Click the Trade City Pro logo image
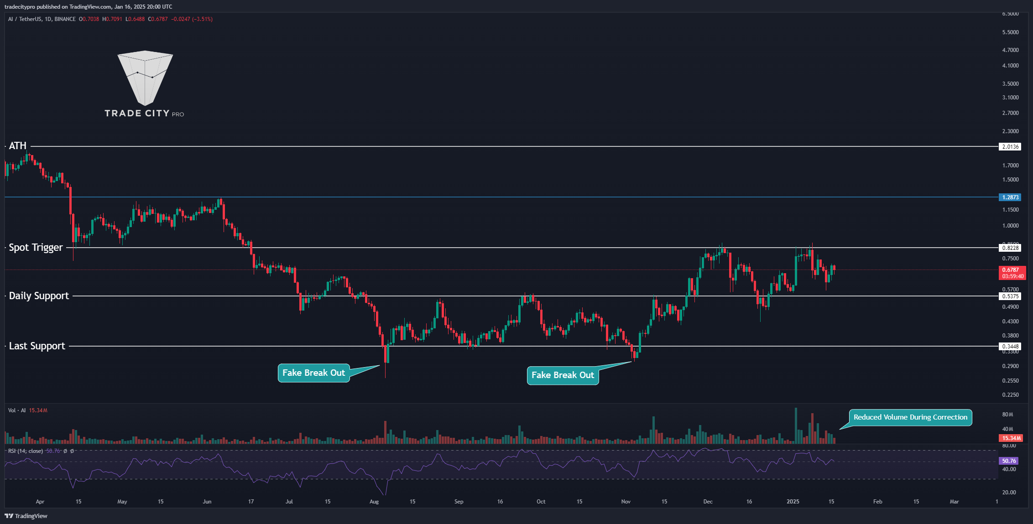Image resolution: width=1033 pixels, height=524 pixels. tap(145, 84)
